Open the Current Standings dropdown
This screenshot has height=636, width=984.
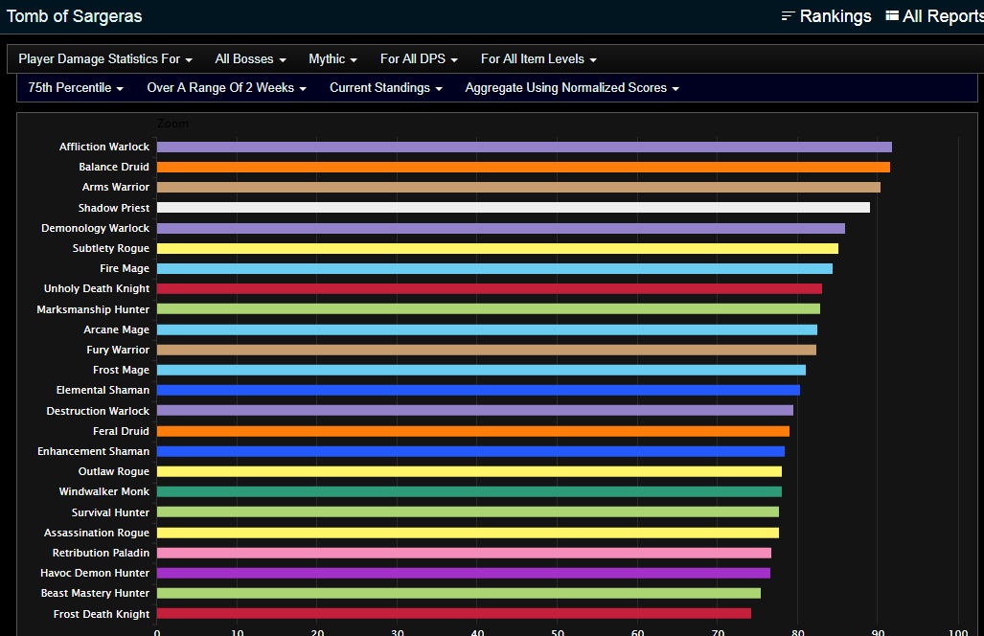click(386, 87)
